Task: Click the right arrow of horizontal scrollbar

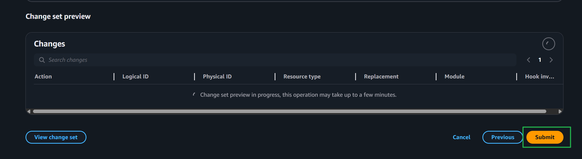Action: (x=560, y=111)
